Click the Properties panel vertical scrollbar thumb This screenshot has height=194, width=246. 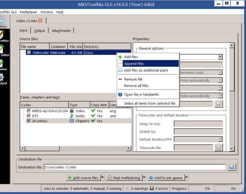pos(232,70)
